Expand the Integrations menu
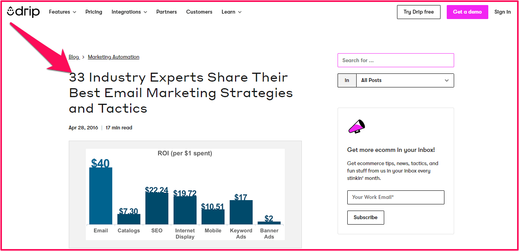The height and width of the screenshot is (251, 519). point(129,12)
